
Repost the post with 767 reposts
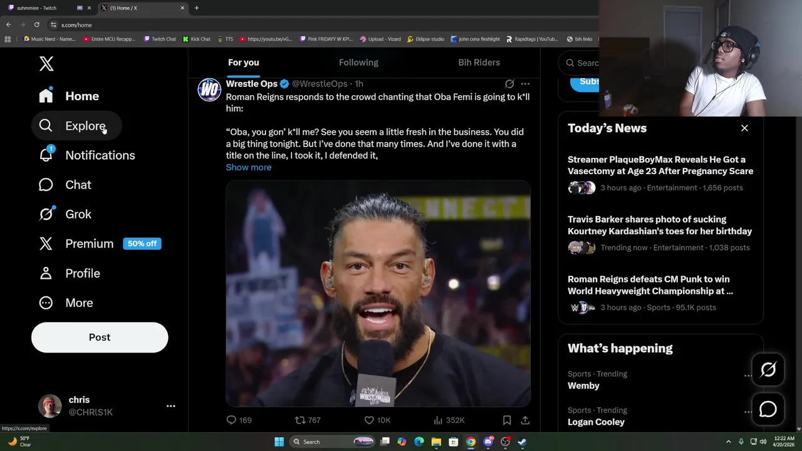pos(308,420)
